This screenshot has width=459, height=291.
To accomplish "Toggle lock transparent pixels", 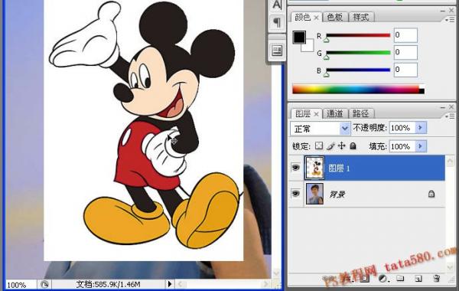I will [x=319, y=145].
